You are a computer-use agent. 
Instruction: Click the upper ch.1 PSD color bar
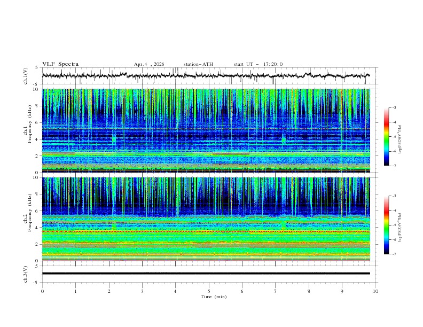coord(386,137)
